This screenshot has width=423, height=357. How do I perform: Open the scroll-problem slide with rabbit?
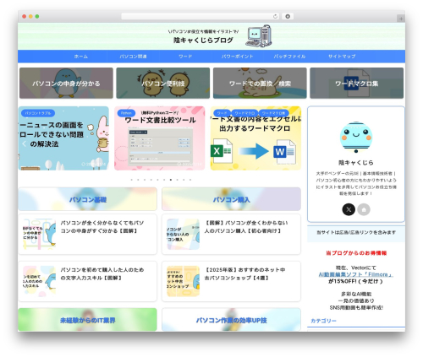coord(63,138)
